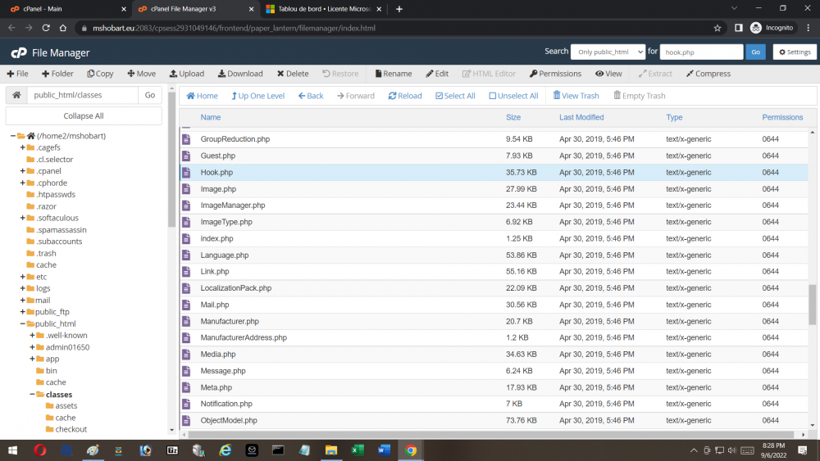The width and height of the screenshot is (820, 461).
Task: Click the Compress tool
Action: click(x=708, y=74)
